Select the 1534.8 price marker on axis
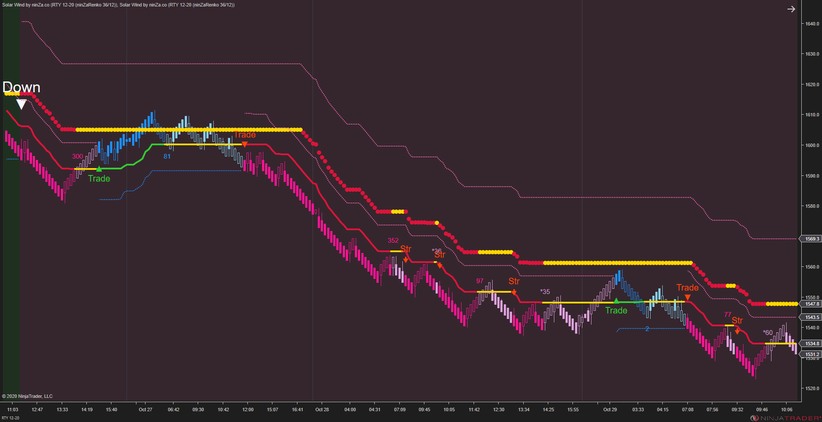 tap(810, 344)
